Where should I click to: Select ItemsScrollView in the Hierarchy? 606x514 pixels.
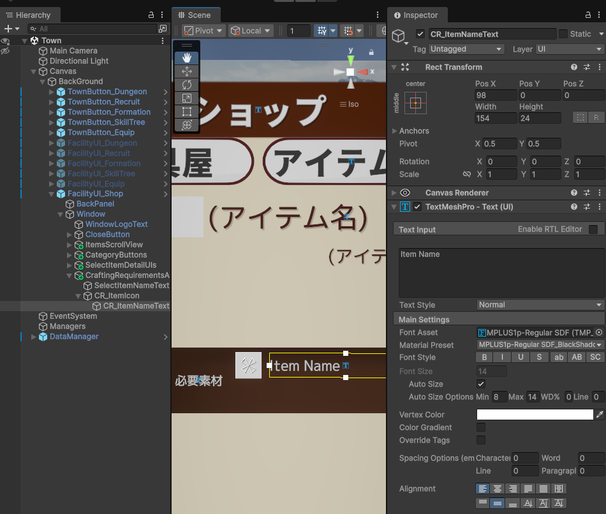pos(114,245)
